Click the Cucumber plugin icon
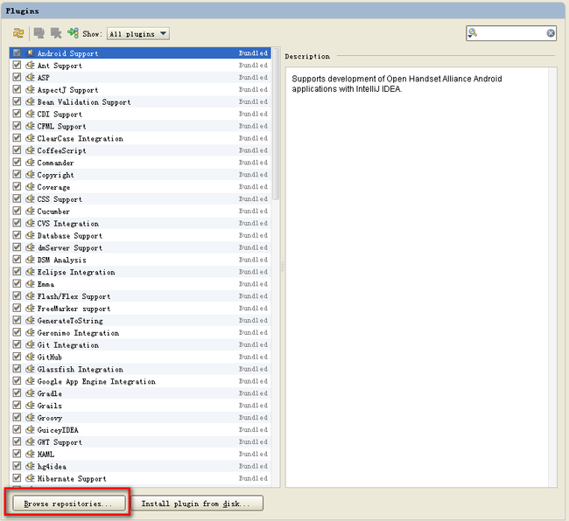The width and height of the screenshot is (569, 521). (x=30, y=211)
